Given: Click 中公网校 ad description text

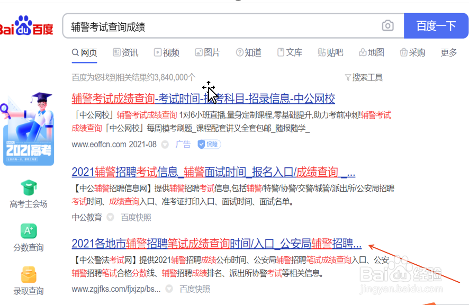Looking at the screenshot, I should coord(231,121).
